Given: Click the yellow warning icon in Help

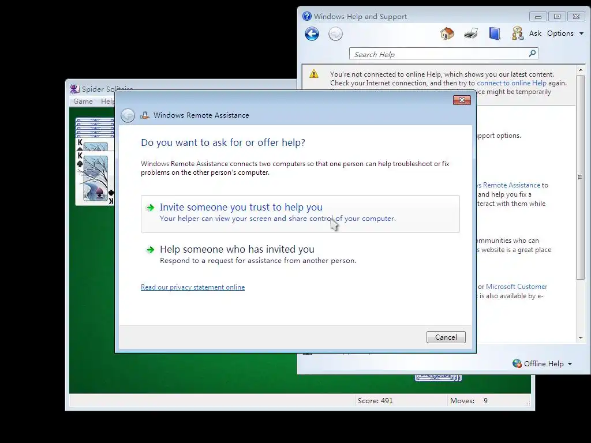Looking at the screenshot, I should [x=313, y=74].
